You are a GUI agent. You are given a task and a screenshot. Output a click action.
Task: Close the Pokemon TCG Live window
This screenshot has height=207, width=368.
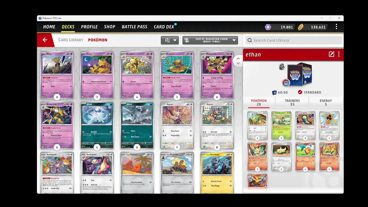pos(339,18)
